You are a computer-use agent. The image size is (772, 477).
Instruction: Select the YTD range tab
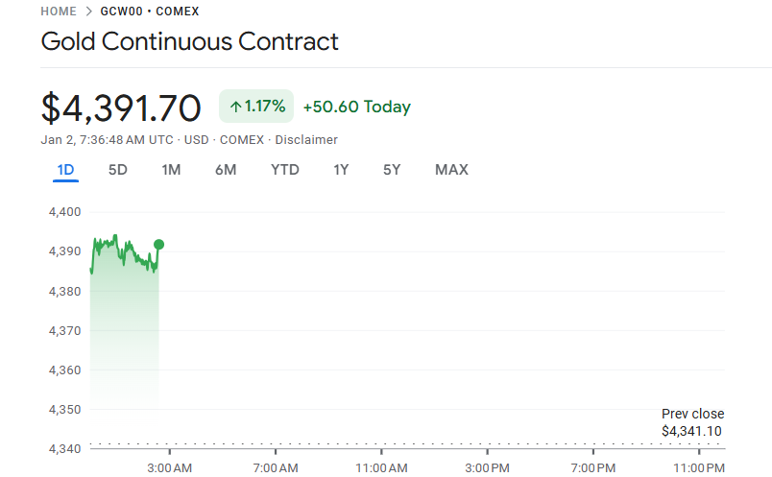[285, 170]
